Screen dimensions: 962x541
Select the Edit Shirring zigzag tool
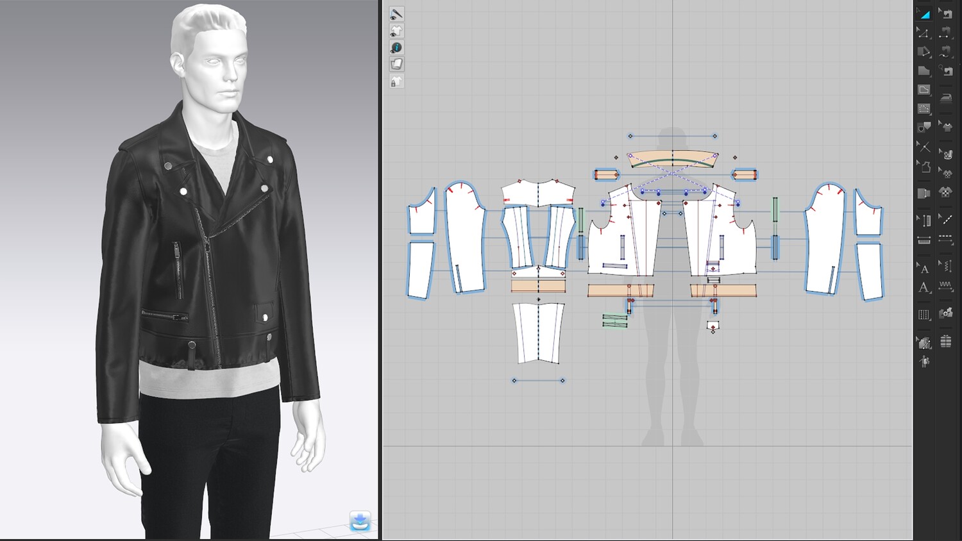pos(946,265)
